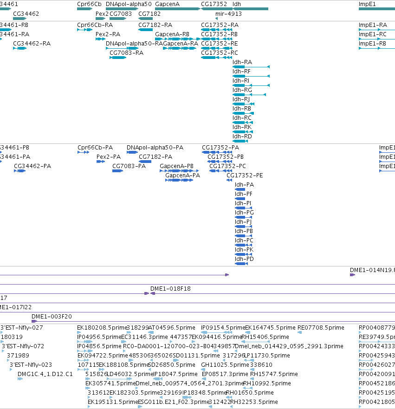Click protein Idh-PG
The width and height of the screenshot is (395, 409).
coord(244,213)
